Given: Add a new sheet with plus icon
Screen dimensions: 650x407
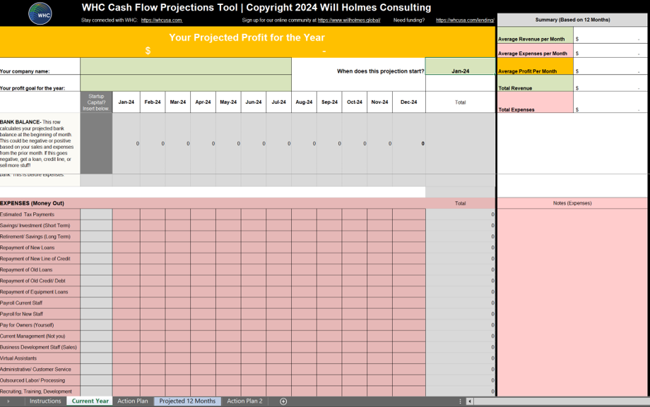Looking at the screenshot, I should [283, 401].
